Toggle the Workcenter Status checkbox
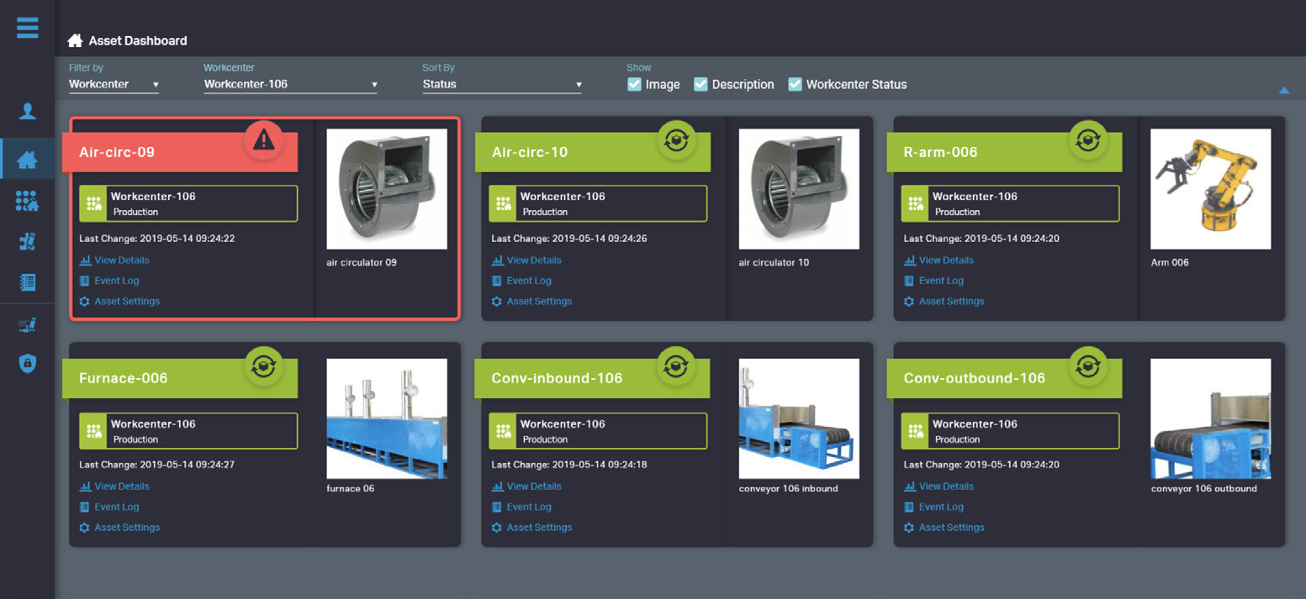Screen dimensions: 1306x599 (795, 84)
